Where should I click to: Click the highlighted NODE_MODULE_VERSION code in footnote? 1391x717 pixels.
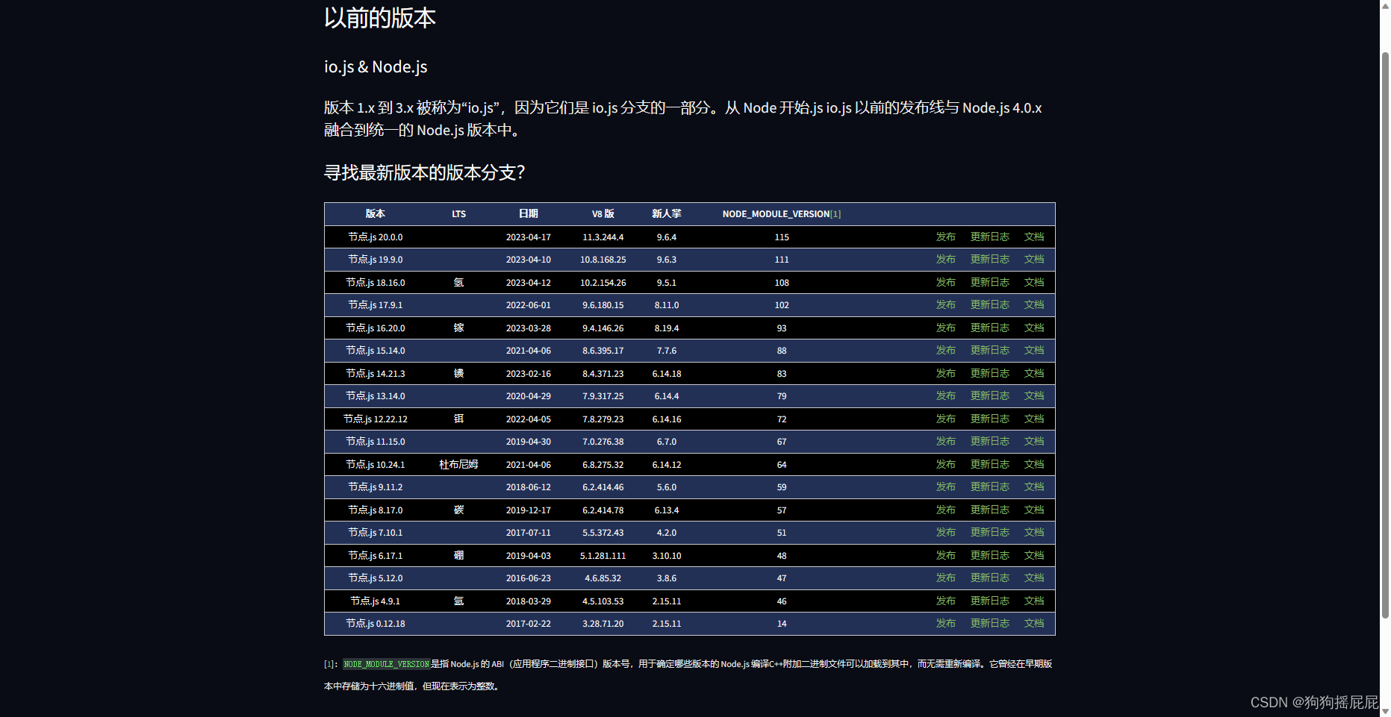point(386,664)
